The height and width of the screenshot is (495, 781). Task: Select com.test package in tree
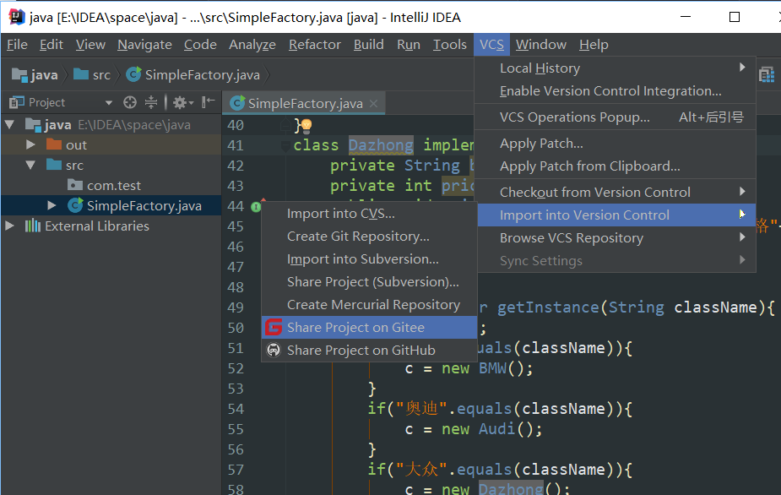click(x=114, y=186)
